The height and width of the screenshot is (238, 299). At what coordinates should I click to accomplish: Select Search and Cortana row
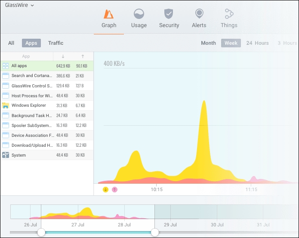47,76
